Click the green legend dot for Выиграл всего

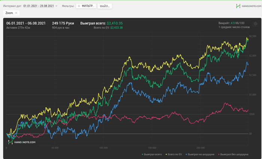(142, 154)
